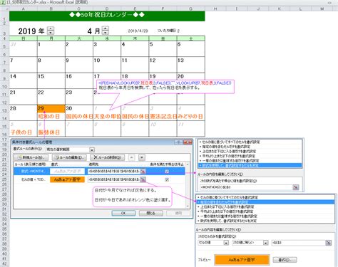The width and height of the screenshot is (338, 267).
Task: Select the 数式 =MONTH rule row
Action: pyautogui.click(x=99, y=171)
